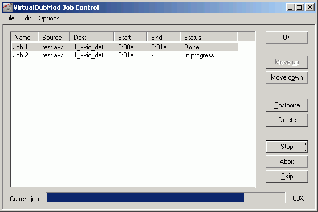This screenshot has width=318, height=212.
Task: Click the Source column header
Action: pos(54,37)
